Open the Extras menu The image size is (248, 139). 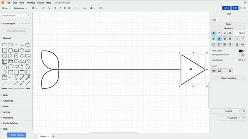coord(40,3)
